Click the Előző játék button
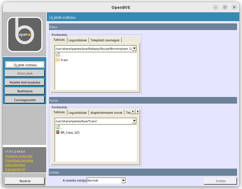This screenshot has height=189, width=242. point(25,74)
